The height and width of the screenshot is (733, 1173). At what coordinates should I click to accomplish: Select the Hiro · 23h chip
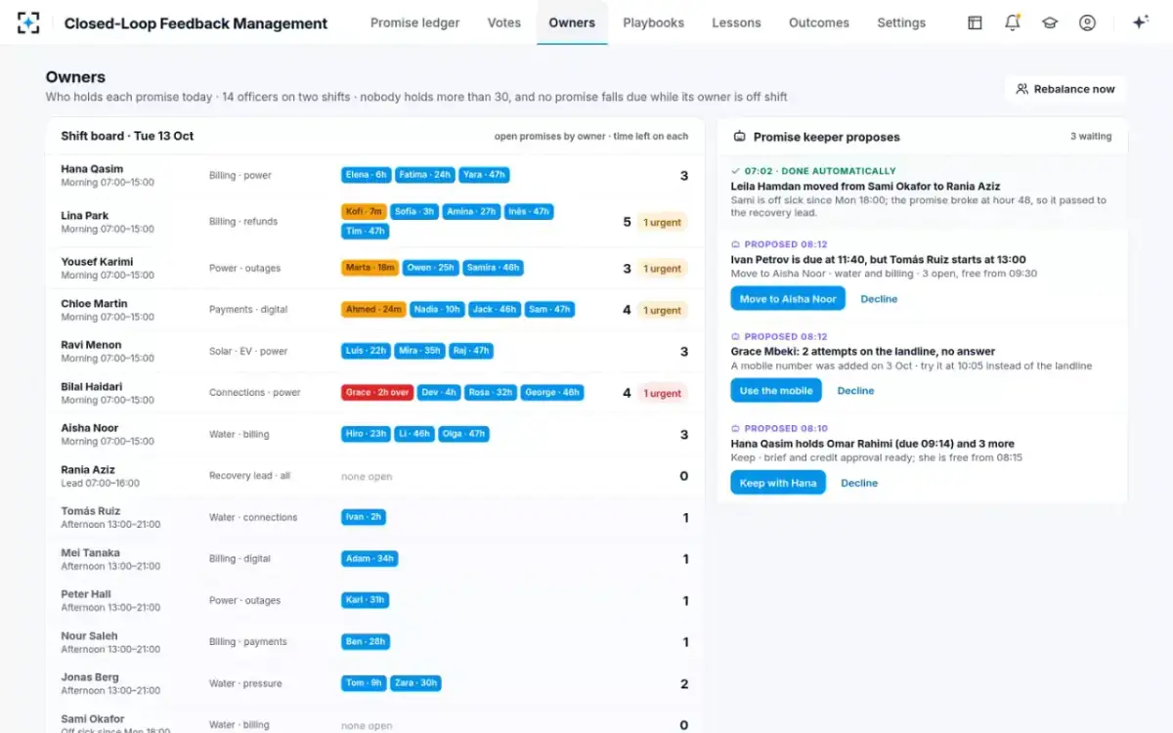(368, 434)
